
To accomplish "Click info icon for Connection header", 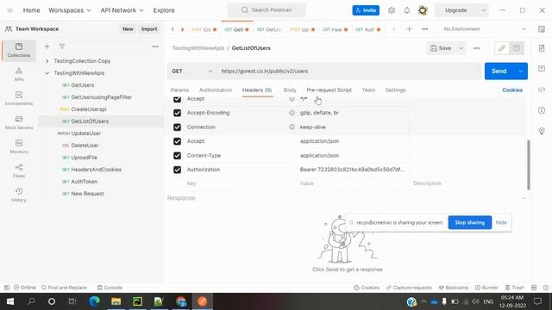I will tap(292, 127).
